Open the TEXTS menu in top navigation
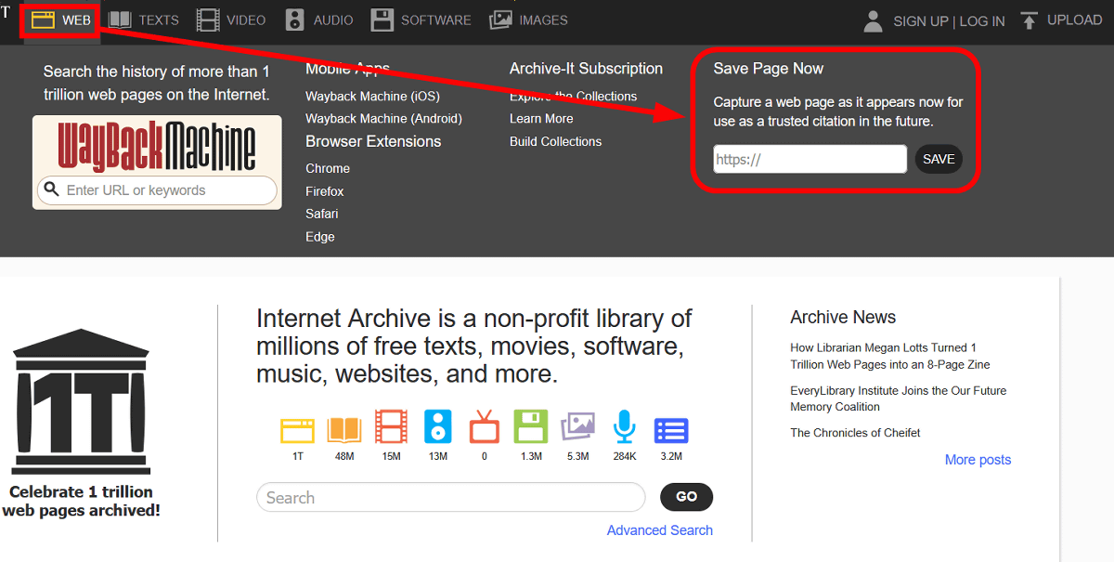 click(144, 20)
